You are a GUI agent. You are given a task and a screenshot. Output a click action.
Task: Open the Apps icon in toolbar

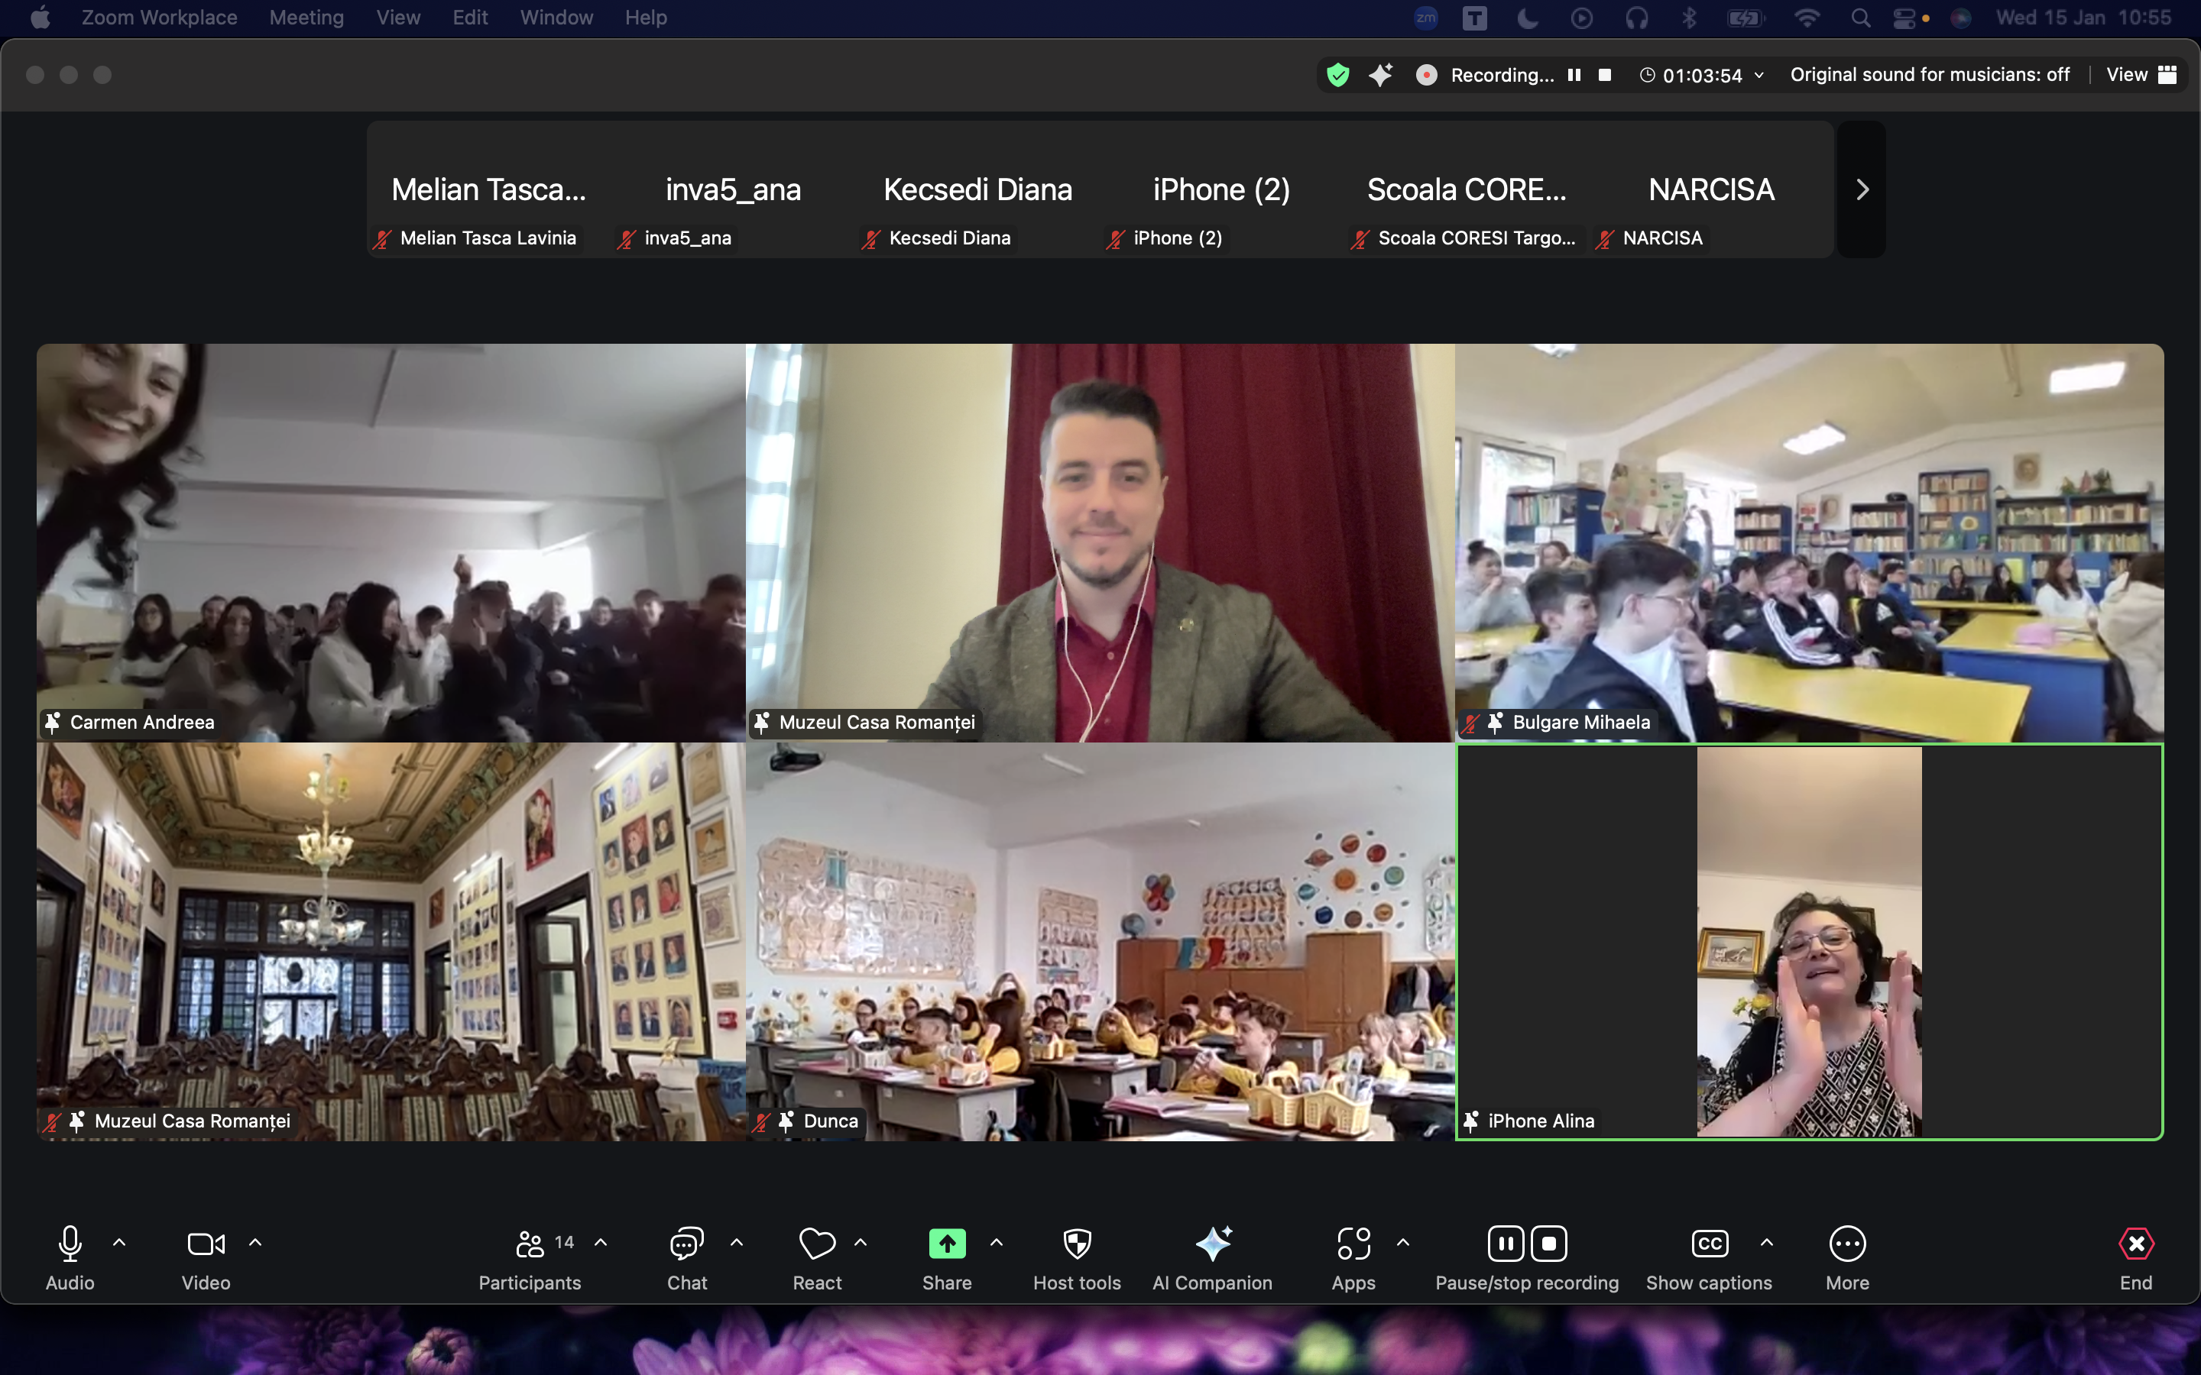coord(1353,1243)
